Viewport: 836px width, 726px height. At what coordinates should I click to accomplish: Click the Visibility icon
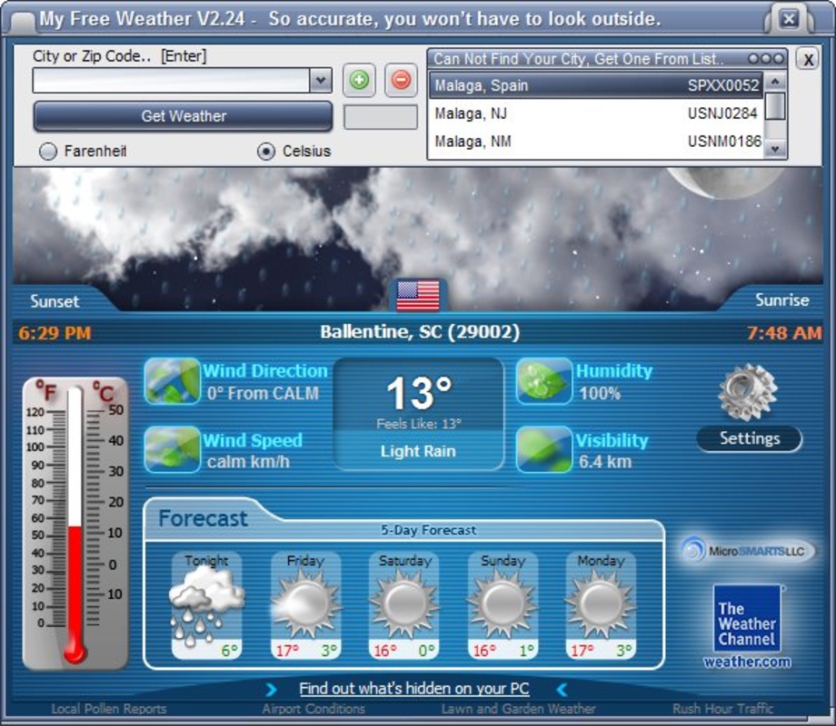(x=543, y=449)
